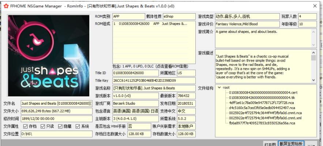Viewport: 323px width, 146px height.
Task: Click the 发布日期 20180531 field
Action: pyautogui.click(x=186, y=104)
